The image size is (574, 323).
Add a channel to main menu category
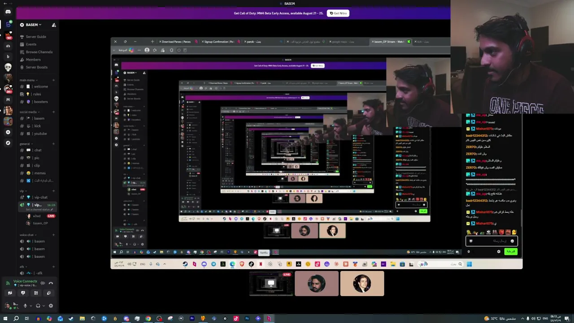click(x=53, y=80)
